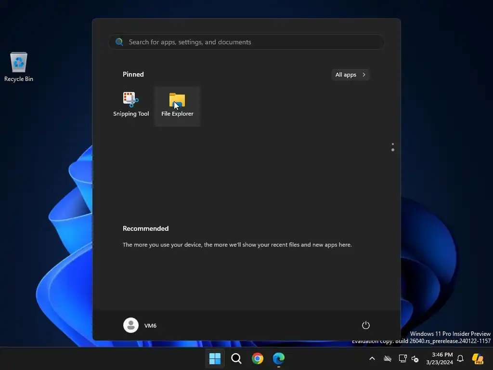
Task: Click the OneDrive cloud tray icon
Action: (x=388, y=358)
